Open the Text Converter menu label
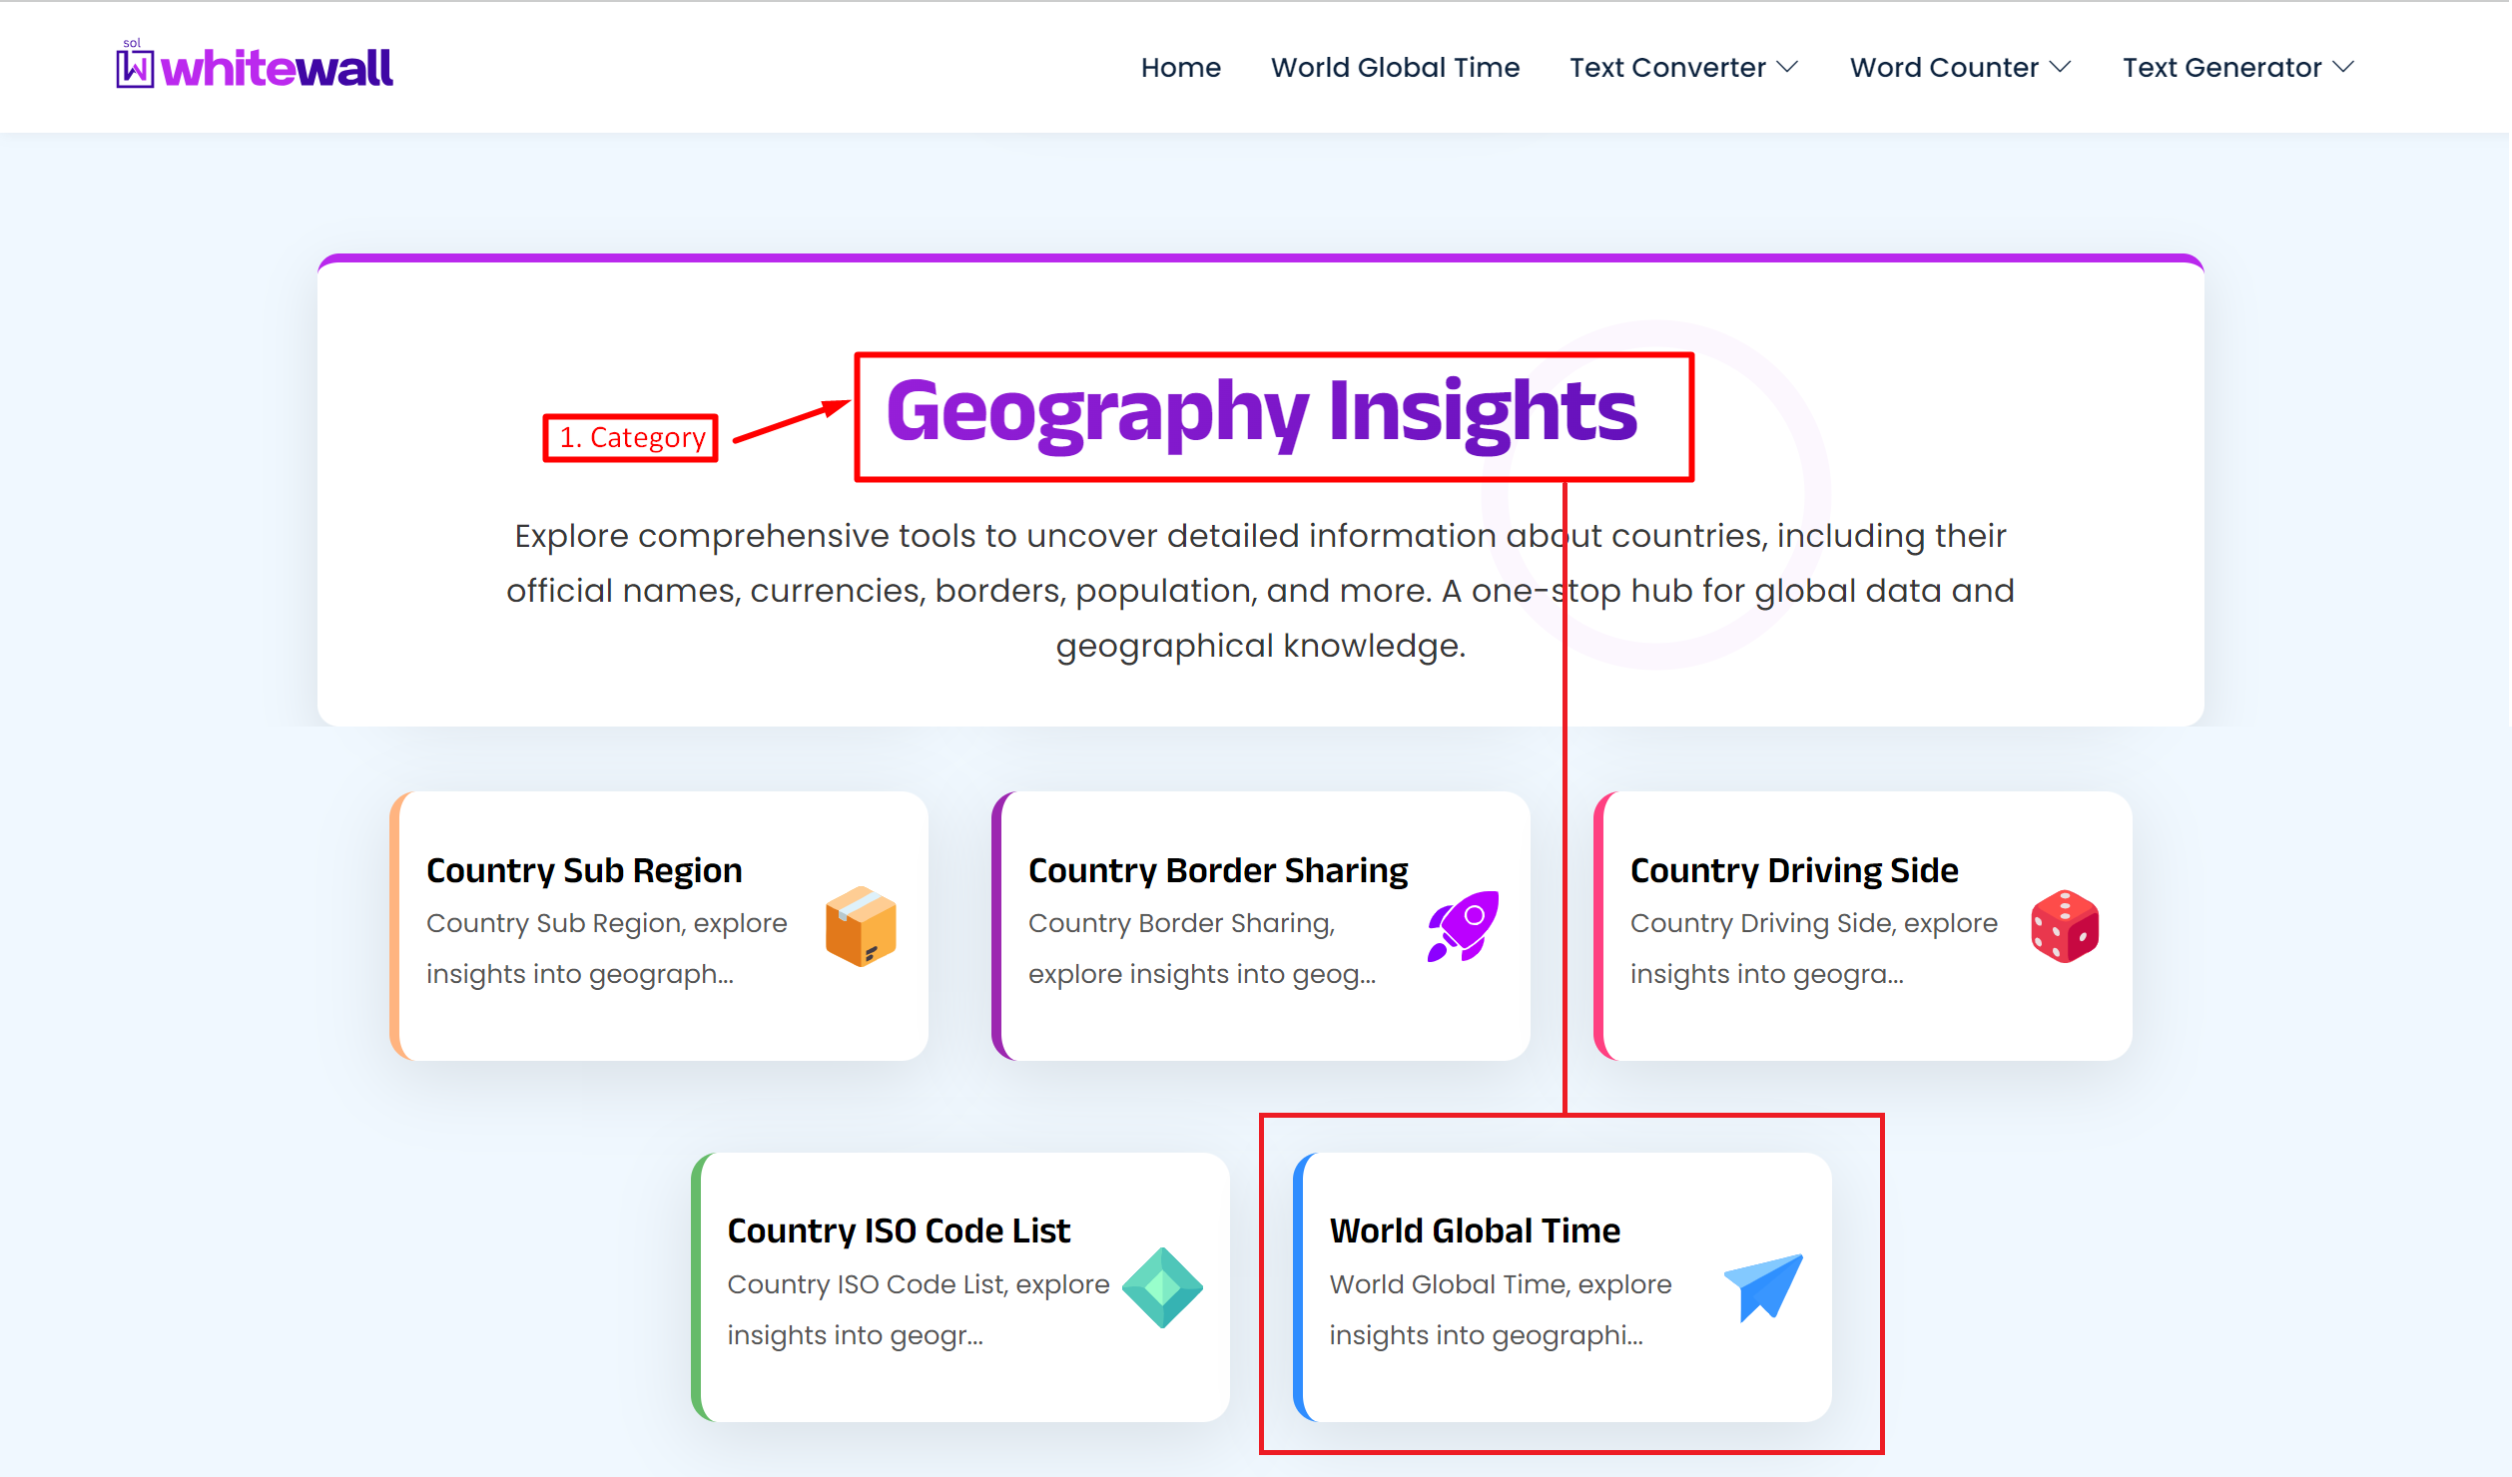The height and width of the screenshot is (1477, 2512). click(x=1666, y=67)
